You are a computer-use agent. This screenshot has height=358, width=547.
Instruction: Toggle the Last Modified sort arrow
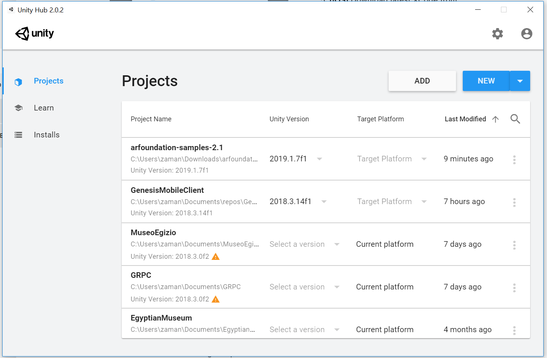click(x=495, y=119)
